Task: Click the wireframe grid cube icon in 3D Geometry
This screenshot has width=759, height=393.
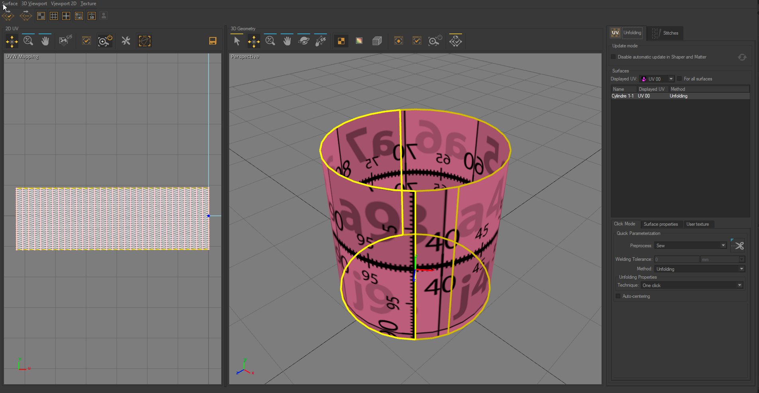Action: click(x=377, y=40)
